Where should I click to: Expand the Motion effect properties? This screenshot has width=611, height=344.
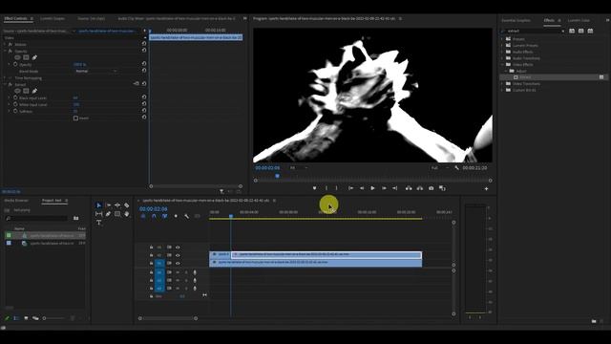5,44
